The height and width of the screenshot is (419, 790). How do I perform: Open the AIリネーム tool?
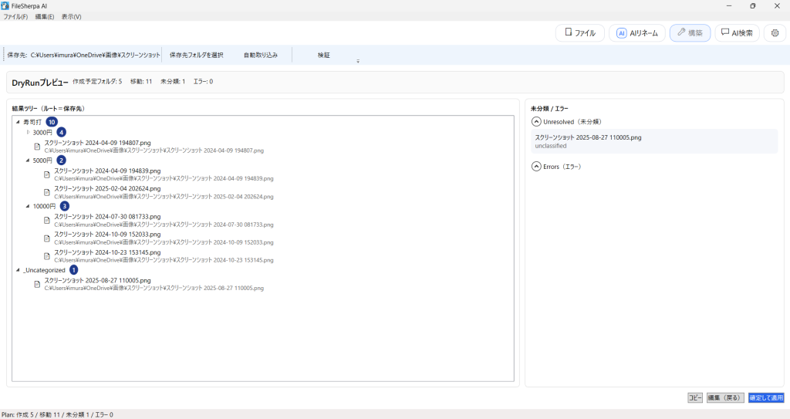click(636, 33)
